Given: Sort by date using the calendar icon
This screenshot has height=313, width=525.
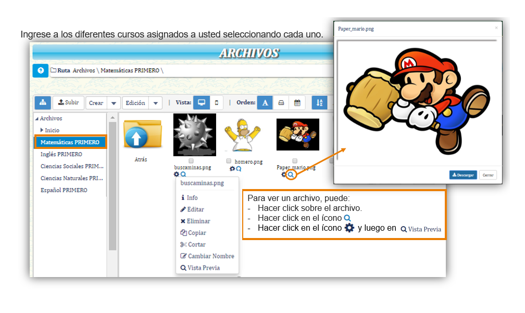Looking at the screenshot, I should (297, 103).
